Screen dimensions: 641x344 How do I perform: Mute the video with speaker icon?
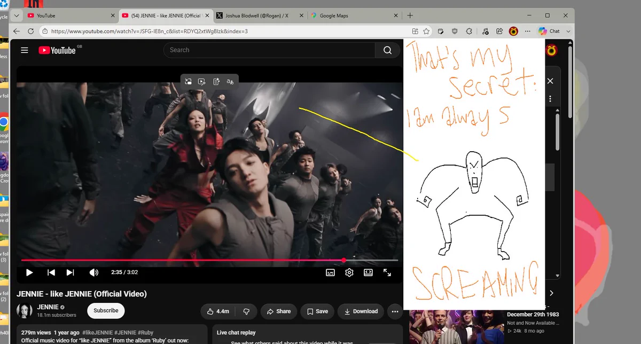[94, 272]
